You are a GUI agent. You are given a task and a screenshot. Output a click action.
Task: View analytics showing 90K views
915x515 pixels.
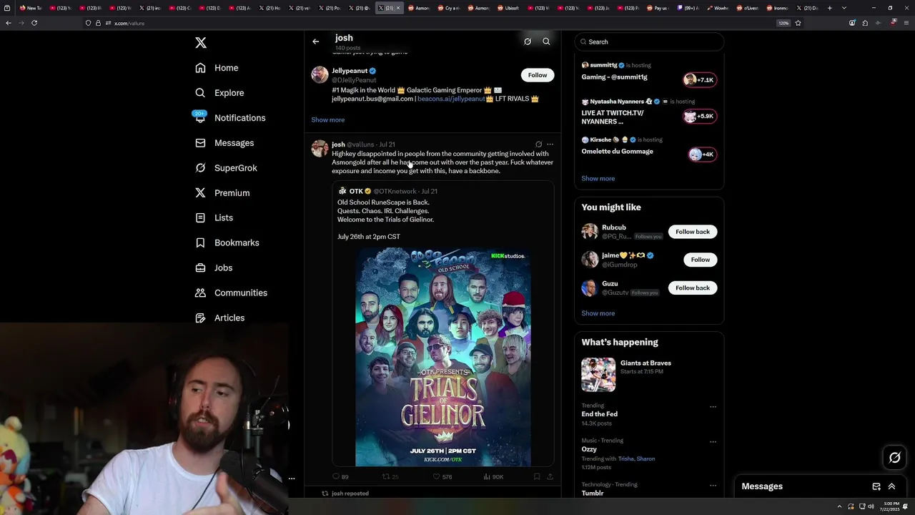[493, 476]
